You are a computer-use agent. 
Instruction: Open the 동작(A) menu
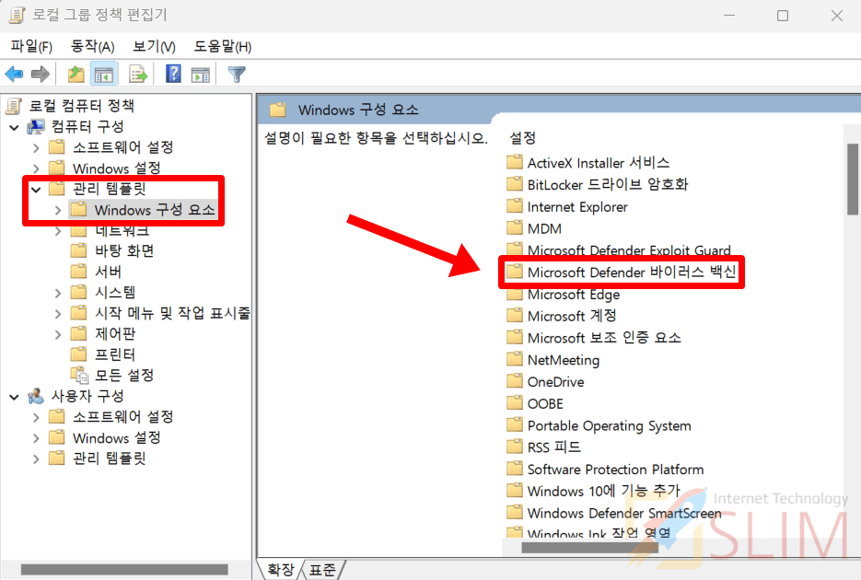pyautogui.click(x=92, y=47)
